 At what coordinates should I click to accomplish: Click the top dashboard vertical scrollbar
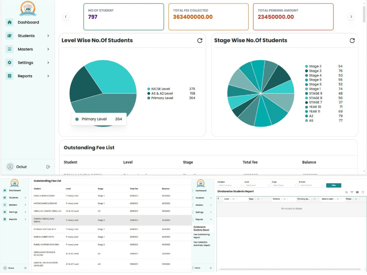point(364,14)
